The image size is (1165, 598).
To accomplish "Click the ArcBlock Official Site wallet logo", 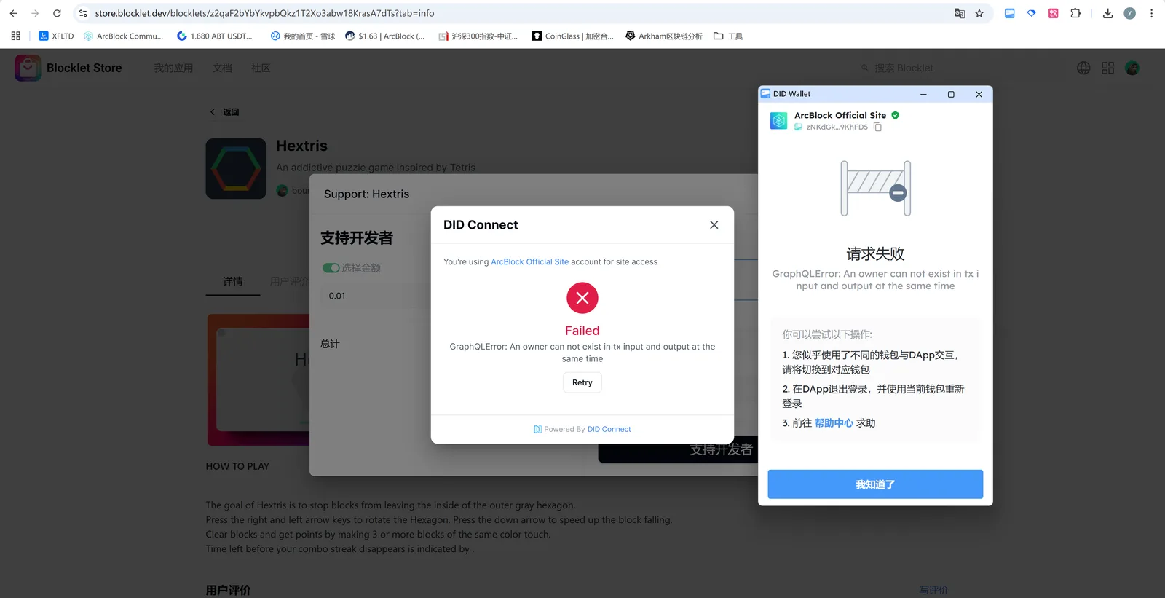I will pos(779,121).
